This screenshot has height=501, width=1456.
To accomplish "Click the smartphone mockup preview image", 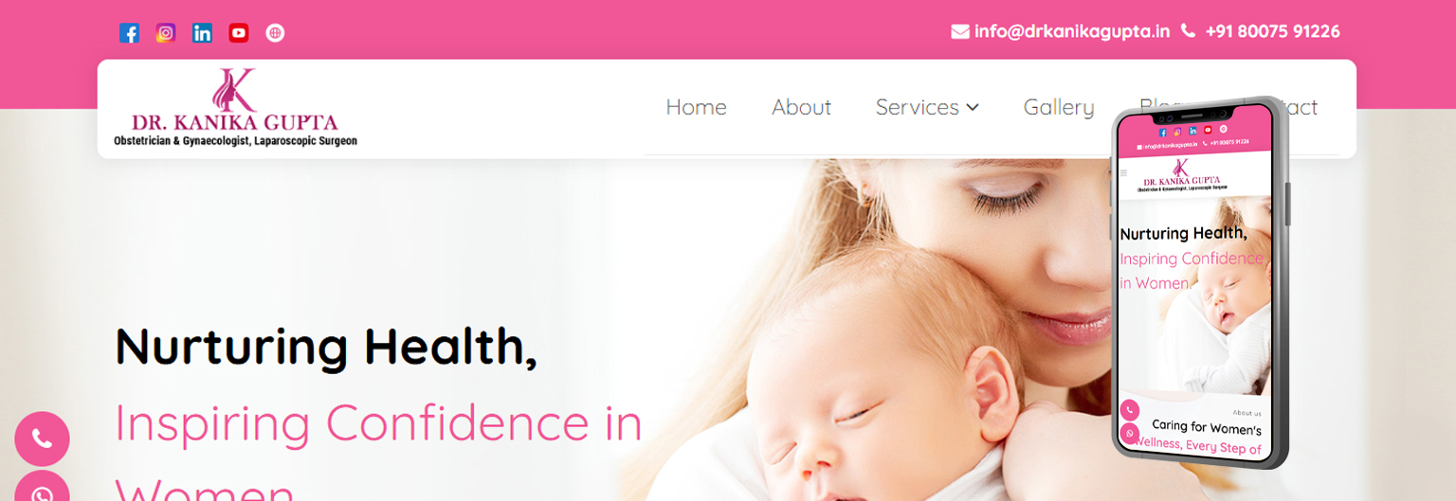I will [x=1200, y=281].
